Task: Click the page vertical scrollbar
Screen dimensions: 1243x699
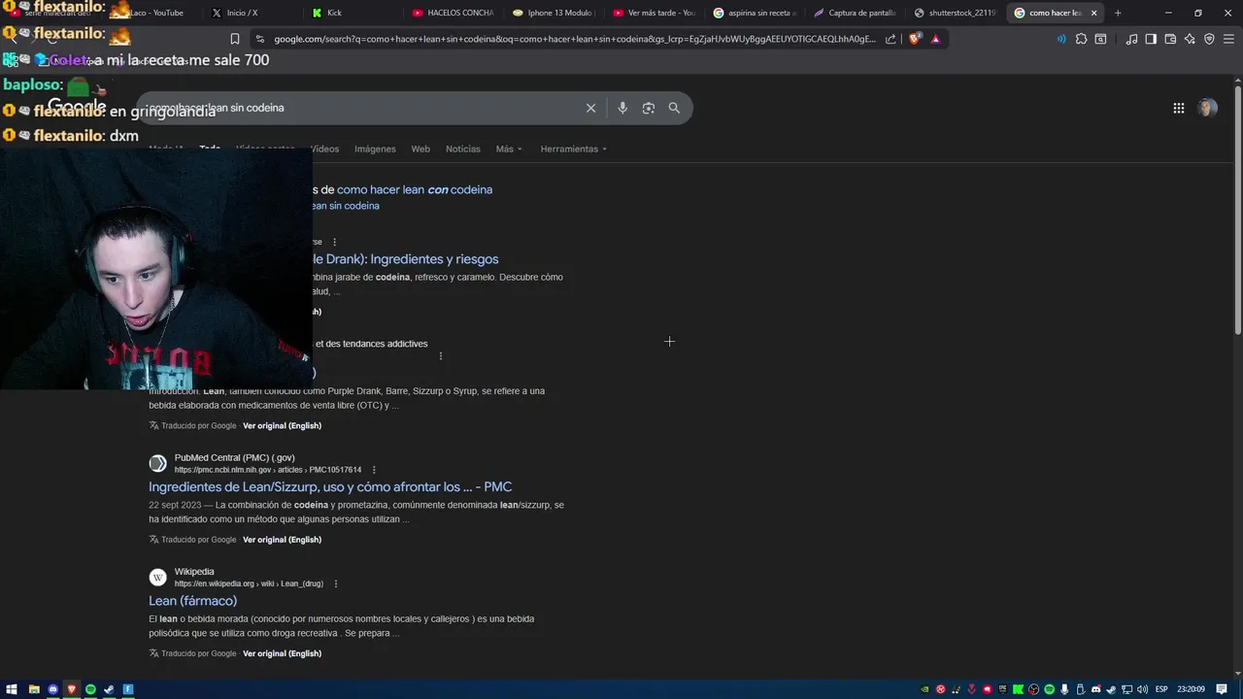Action: click(1237, 209)
